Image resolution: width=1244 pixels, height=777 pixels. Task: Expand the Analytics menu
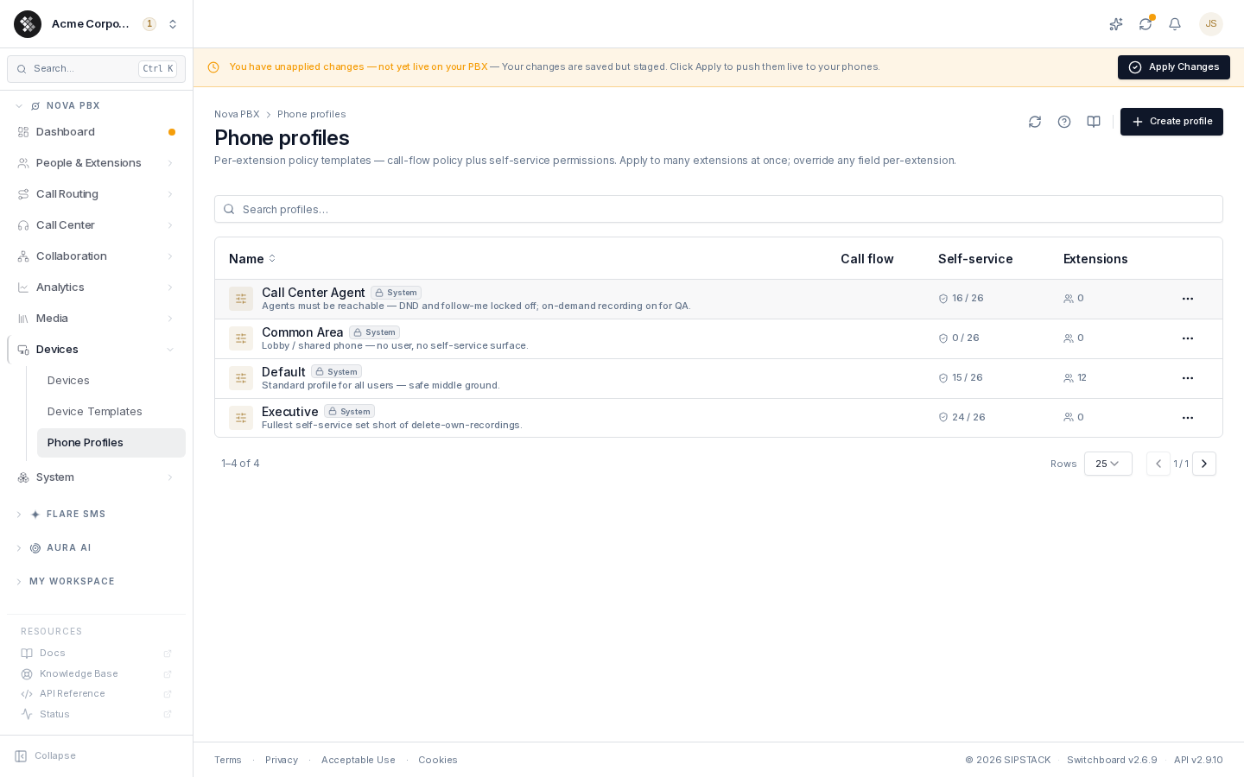coord(97,287)
